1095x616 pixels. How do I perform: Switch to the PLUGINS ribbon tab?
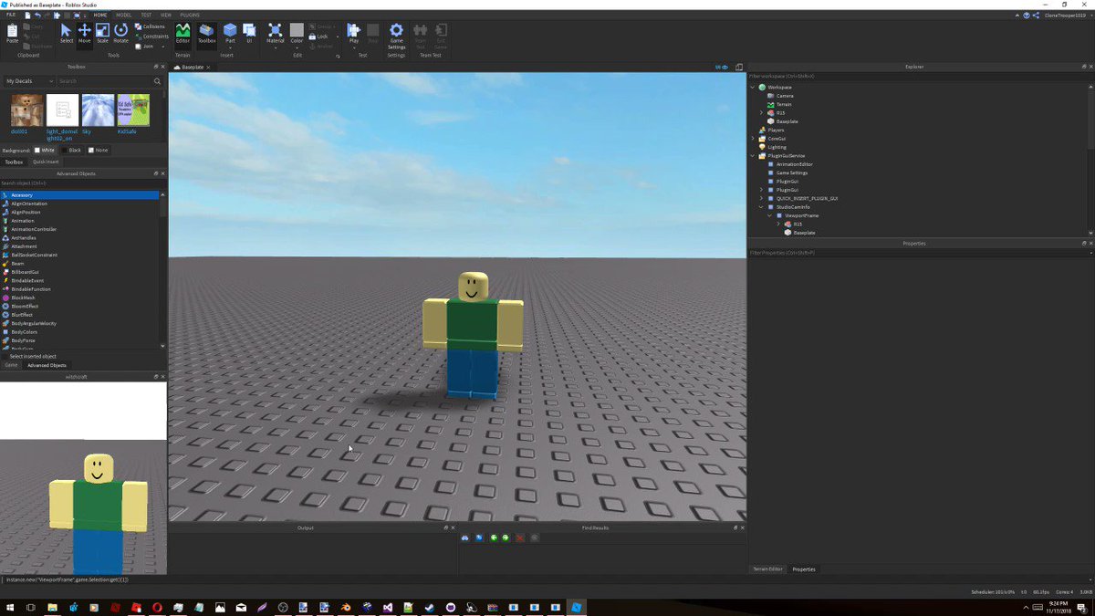point(190,16)
